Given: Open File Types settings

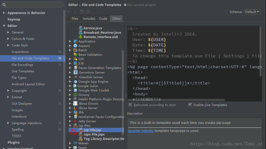Looking at the screenshot, I should tap(19, 78).
